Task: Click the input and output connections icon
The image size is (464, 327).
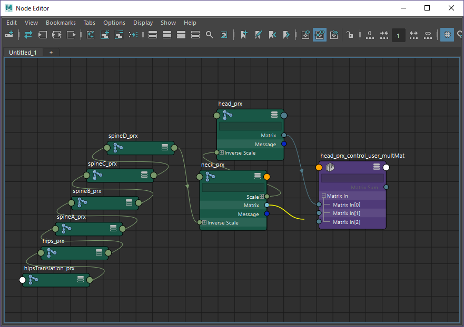Action: (x=57, y=35)
